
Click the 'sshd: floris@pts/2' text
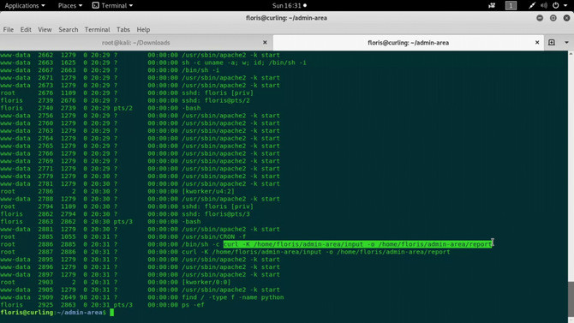pyautogui.click(x=216, y=101)
